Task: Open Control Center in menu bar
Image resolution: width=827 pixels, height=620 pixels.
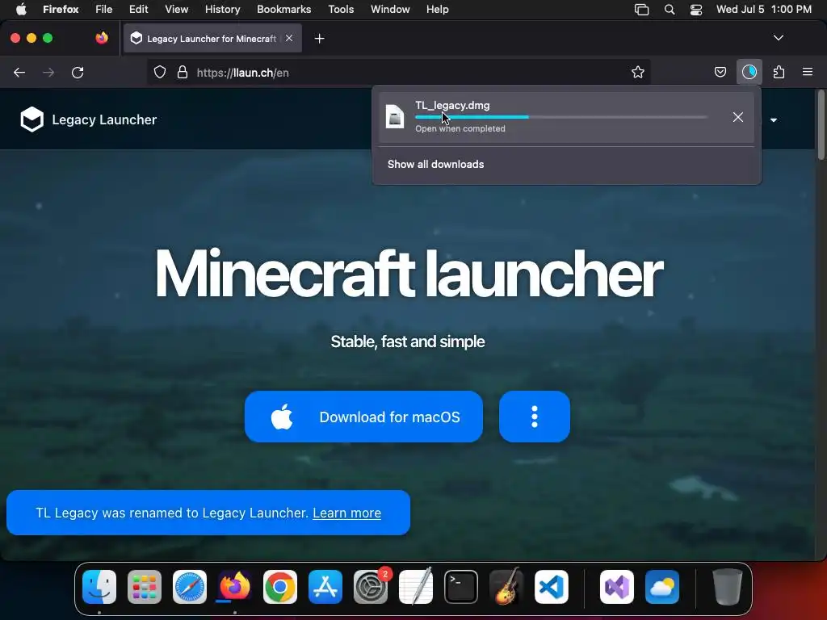Action: coord(696,10)
